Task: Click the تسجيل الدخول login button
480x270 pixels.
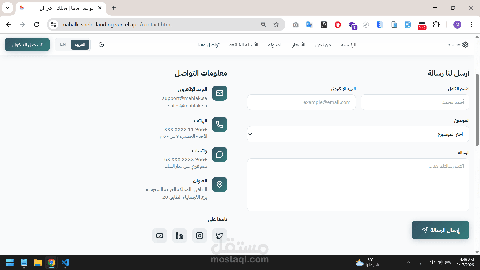Action: click(27, 45)
